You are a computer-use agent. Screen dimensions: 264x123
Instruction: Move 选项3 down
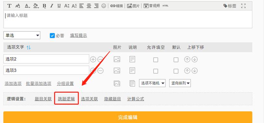tap(195, 71)
